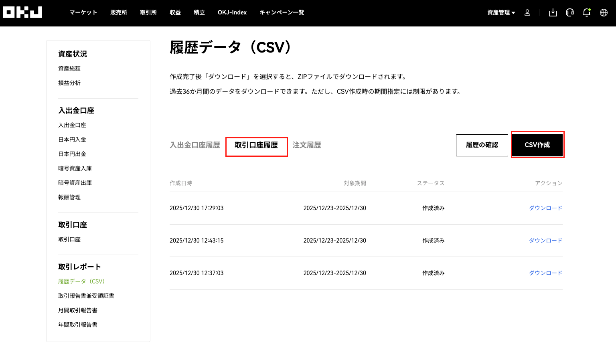616x346 pixels.
Task: Open the 取引所 menu item
Action: (x=148, y=12)
